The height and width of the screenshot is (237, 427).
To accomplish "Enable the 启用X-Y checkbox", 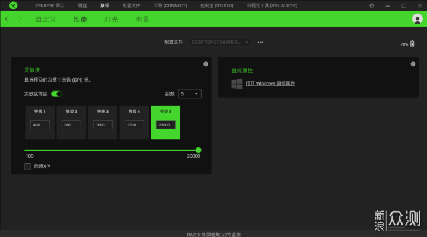I will click(x=28, y=167).
